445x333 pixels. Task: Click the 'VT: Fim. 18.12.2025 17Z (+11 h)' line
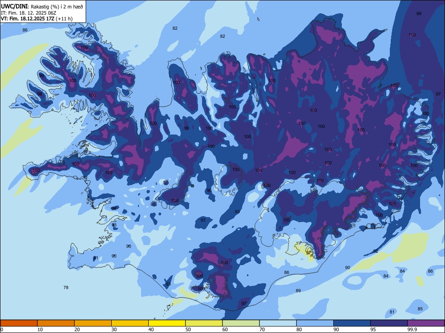tap(36, 19)
